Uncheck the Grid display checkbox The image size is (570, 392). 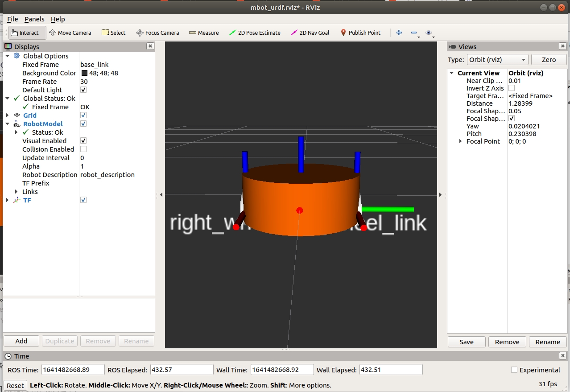click(83, 115)
